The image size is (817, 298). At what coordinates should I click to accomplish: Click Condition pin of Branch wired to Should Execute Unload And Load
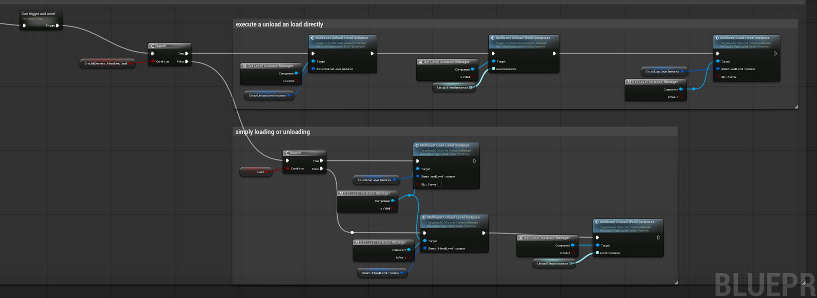coord(153,61)
